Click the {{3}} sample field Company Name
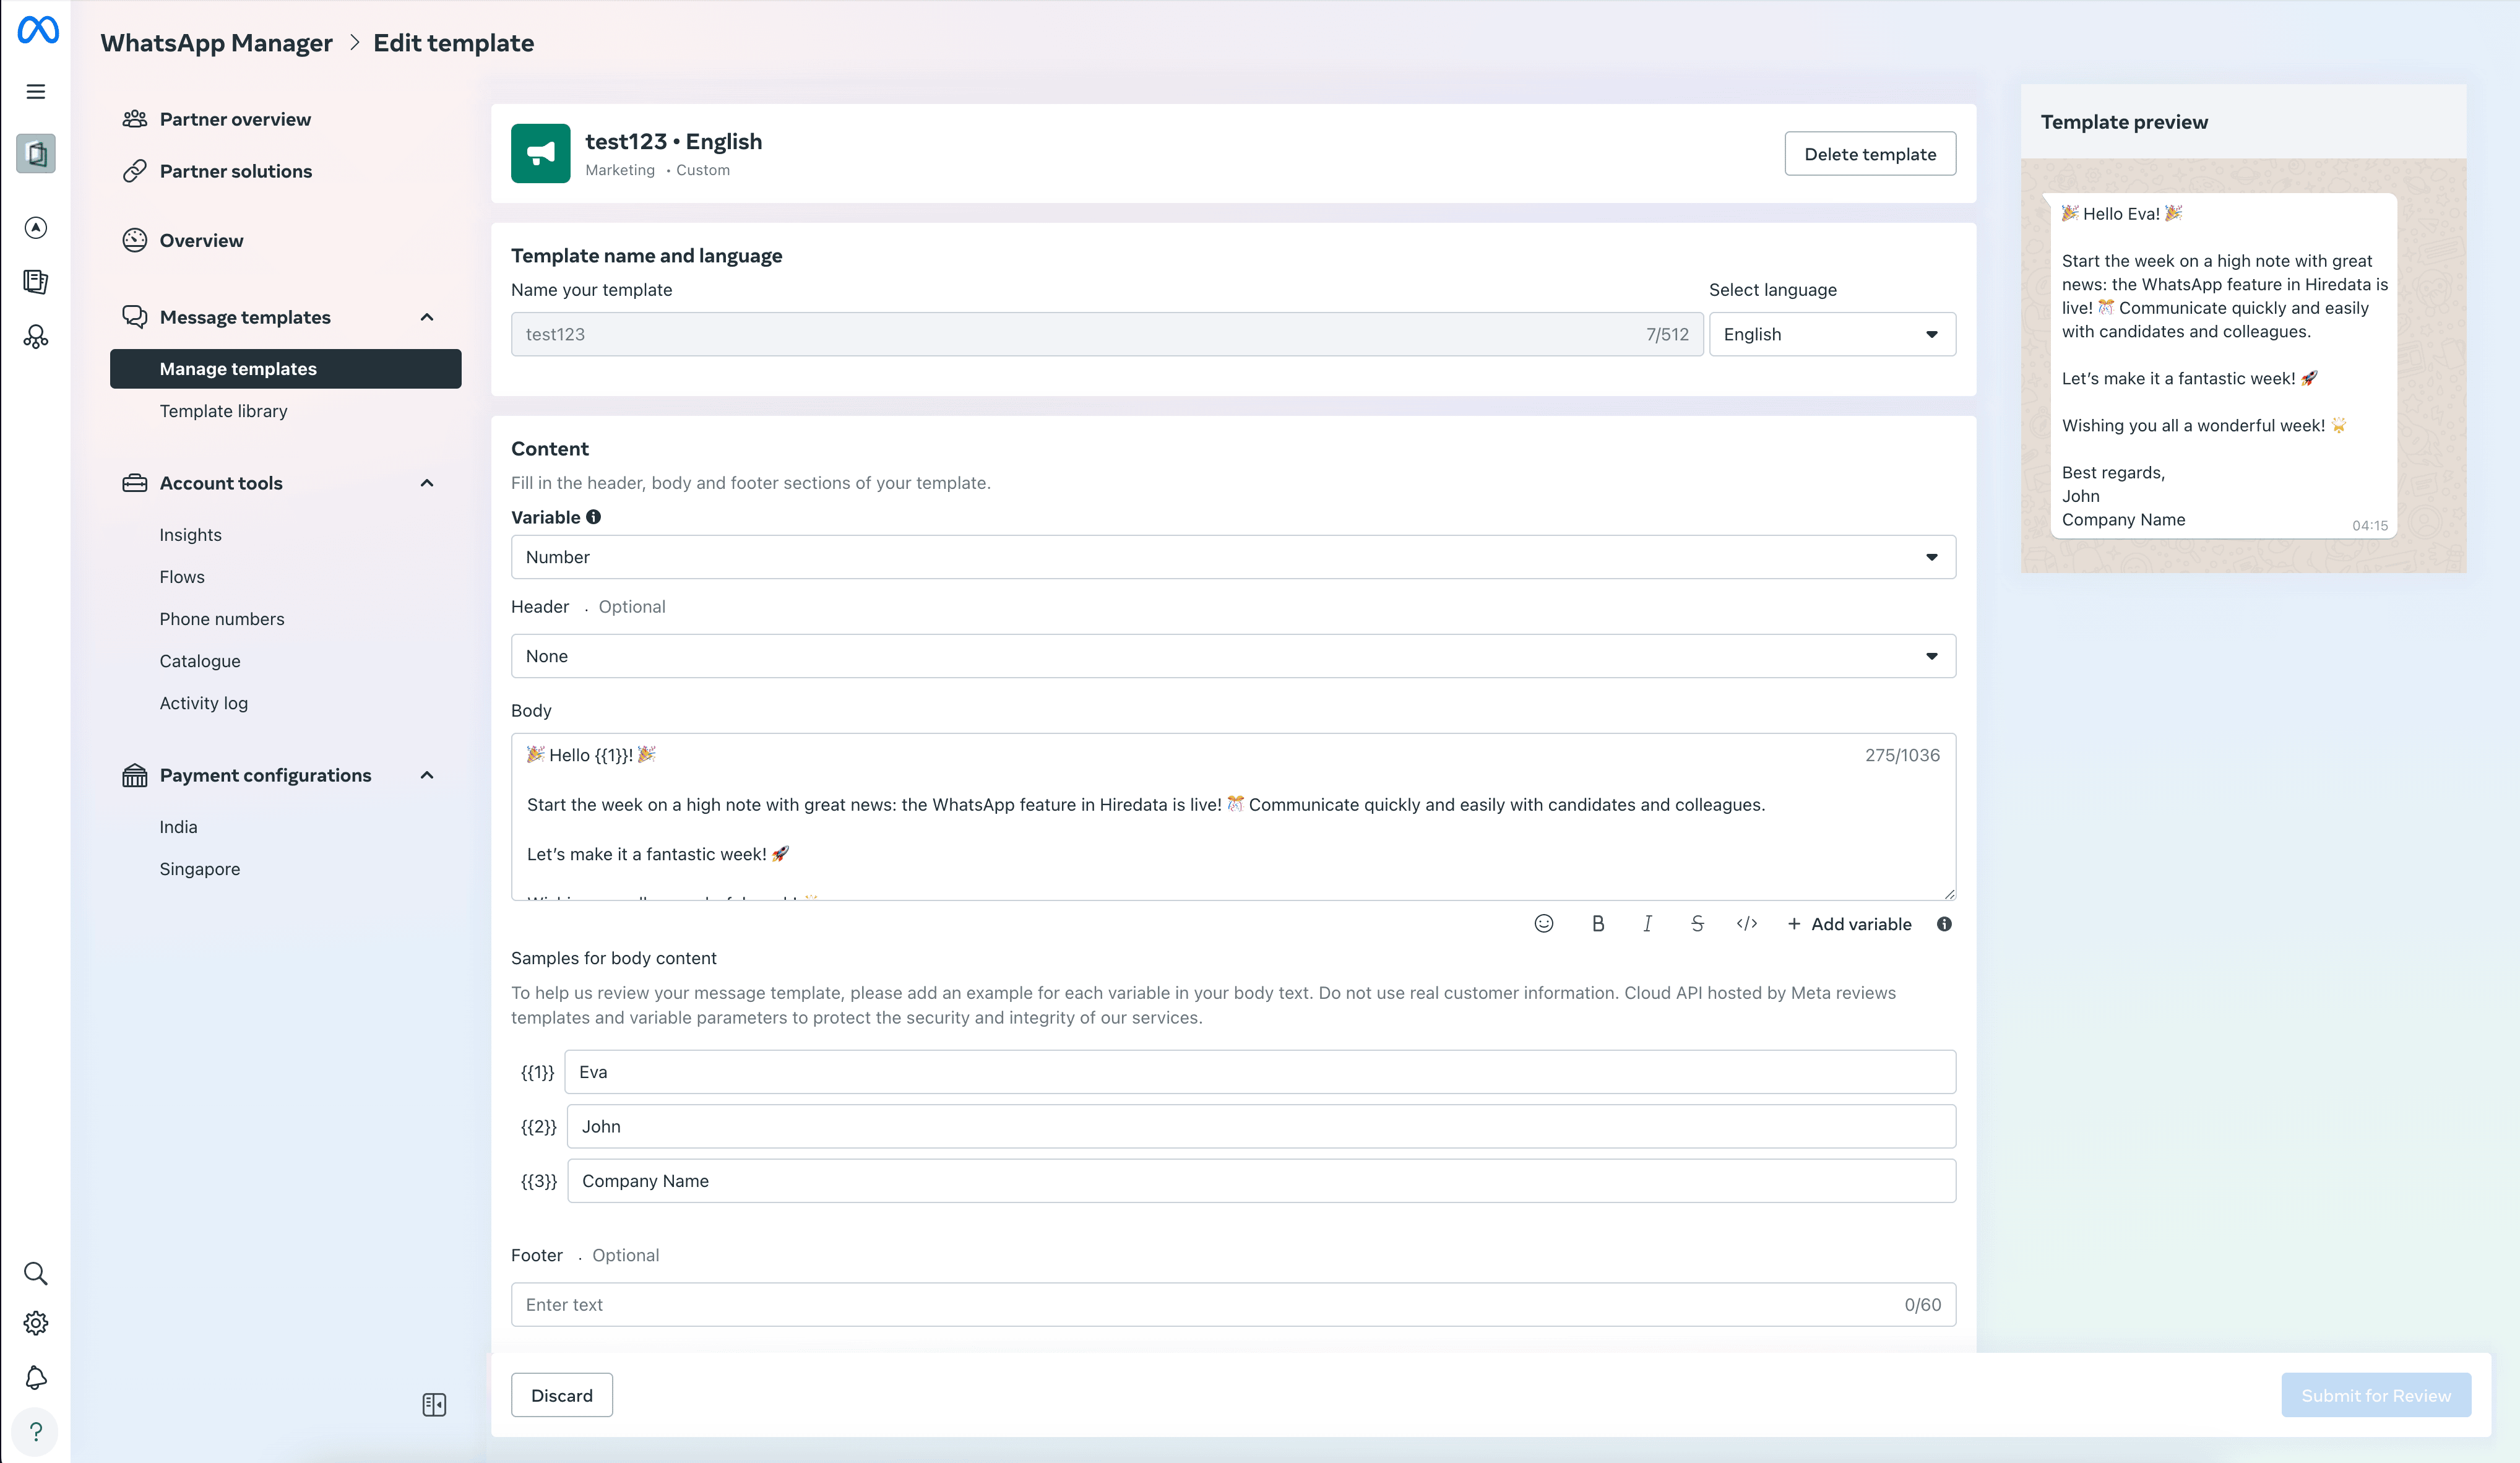2520x1463 pixels. (1261, 1181)
